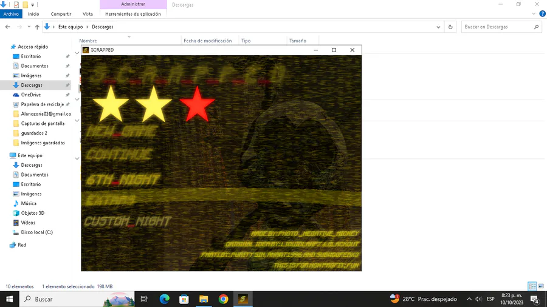
Task: Open Acceso rápido in navigation pane
Action: click(x=33, y=47)
